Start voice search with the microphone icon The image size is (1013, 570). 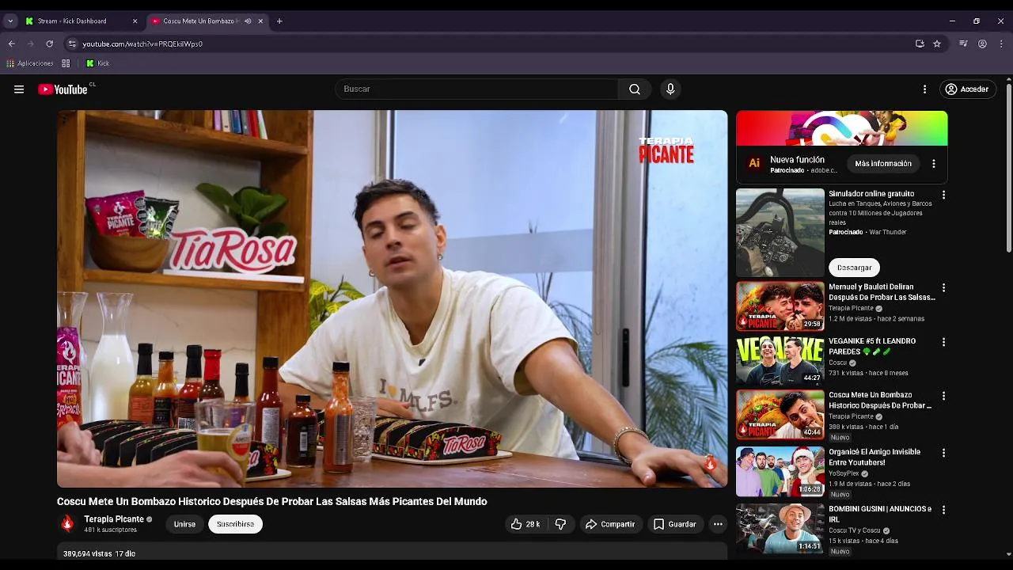[670, 89]
